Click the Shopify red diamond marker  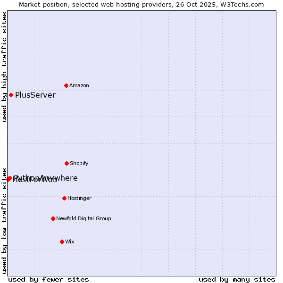(67, 163)
